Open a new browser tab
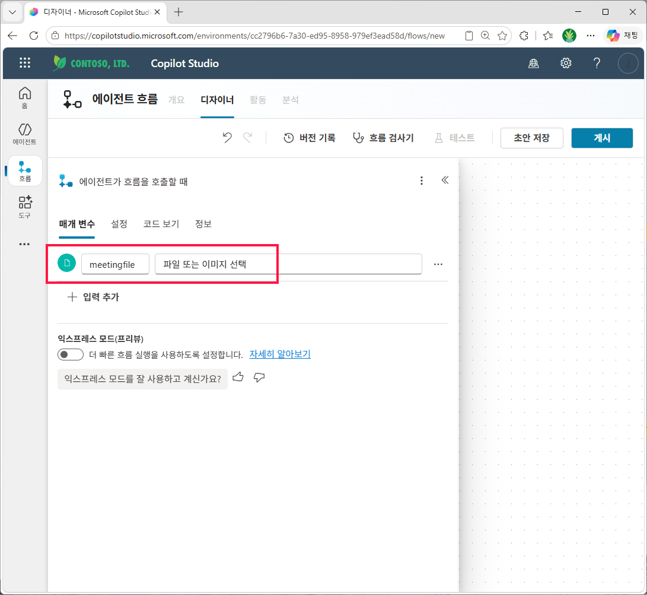Screen dimensions: 647x595 tap(179, 12)
